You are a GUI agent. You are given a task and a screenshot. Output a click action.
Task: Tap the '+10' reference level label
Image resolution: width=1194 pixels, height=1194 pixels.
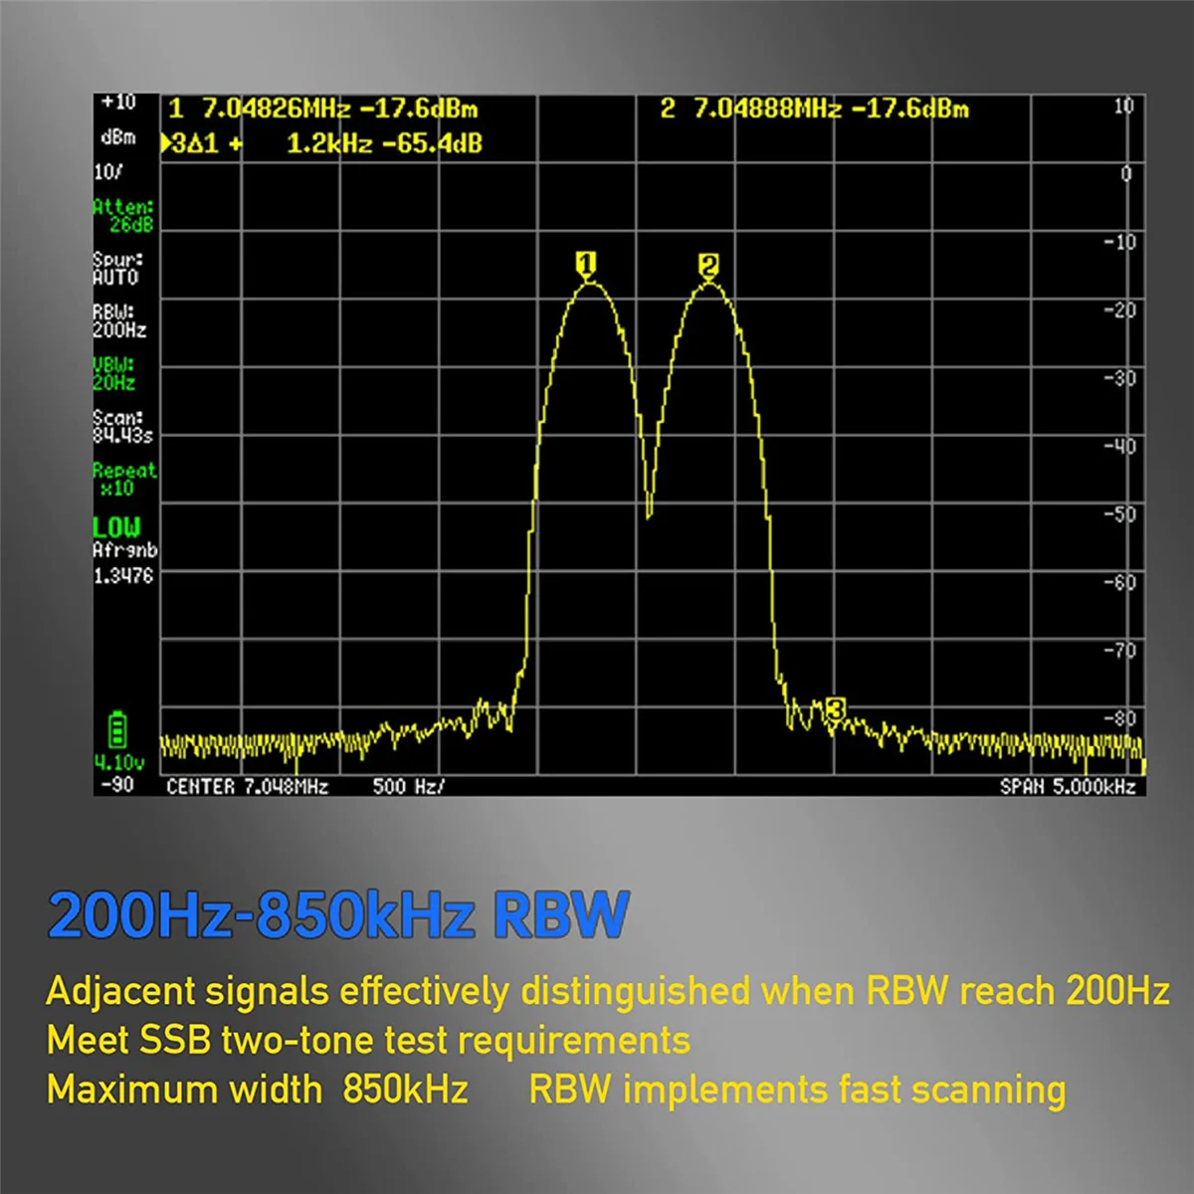pos(117,102)
